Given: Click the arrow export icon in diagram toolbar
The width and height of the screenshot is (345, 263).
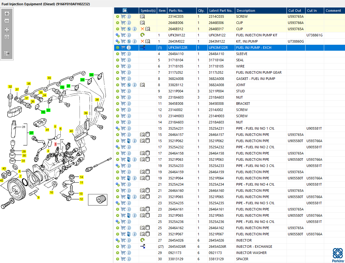Looking at the screenshot, I should [7, 53].
